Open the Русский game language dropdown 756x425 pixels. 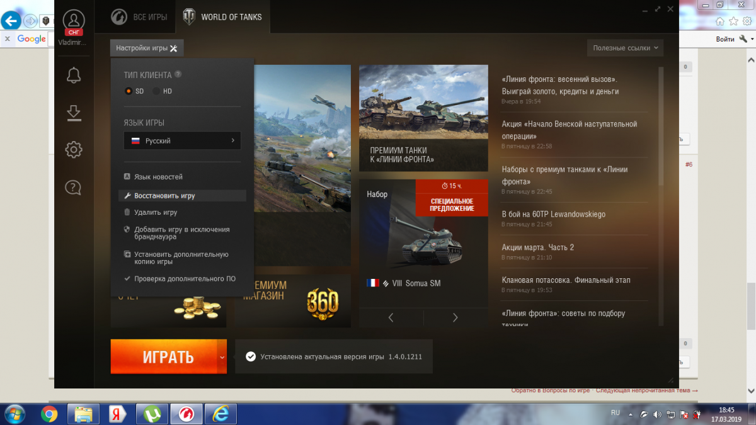(x=182, y=141)
